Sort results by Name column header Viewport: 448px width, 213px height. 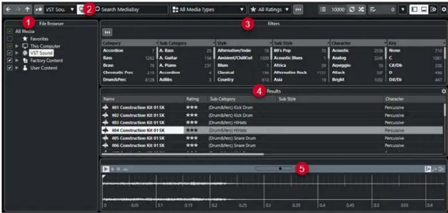[143, 99]
